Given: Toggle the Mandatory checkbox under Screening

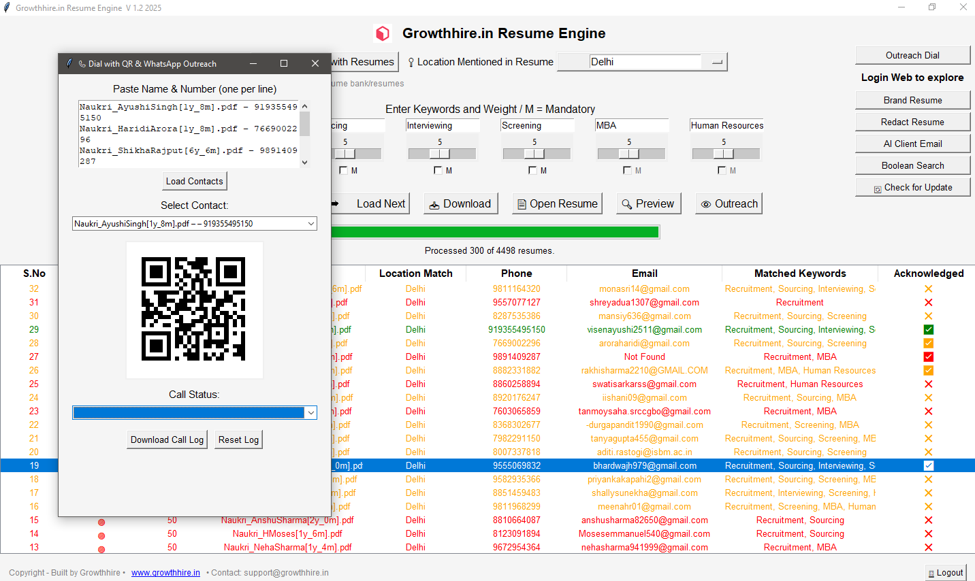Looking at the screenshot, I should pos(532,171).
